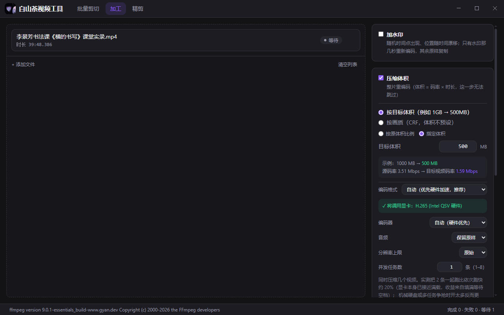This screenshot has height=315, width=504.
Task: Close the 白山茶视频工具 window
Action: 495,8
